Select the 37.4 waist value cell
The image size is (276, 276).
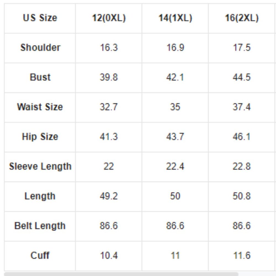[x=242, y=107]
